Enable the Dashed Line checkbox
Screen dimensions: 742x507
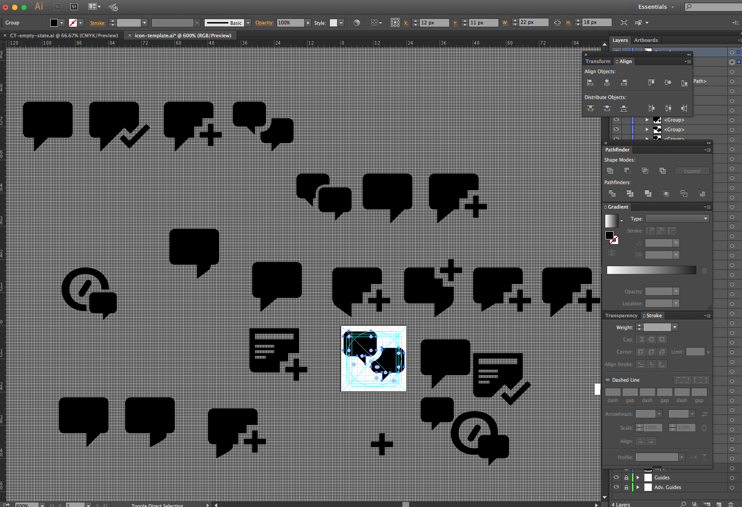tap(608, 380)
